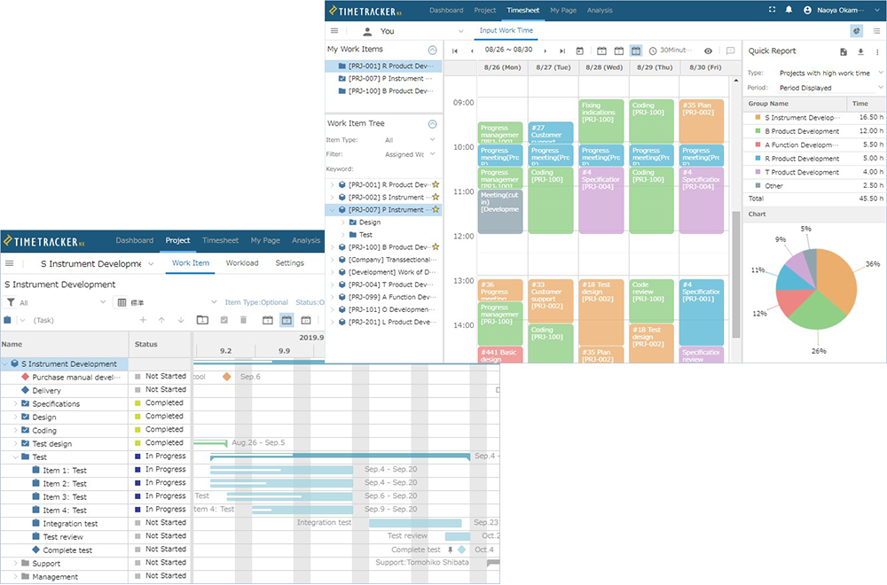Image resolution: width=887 pixels, height=585 pixels.
Task: Open the Analysis menu in Timesheet window
Action: [600, 11]
